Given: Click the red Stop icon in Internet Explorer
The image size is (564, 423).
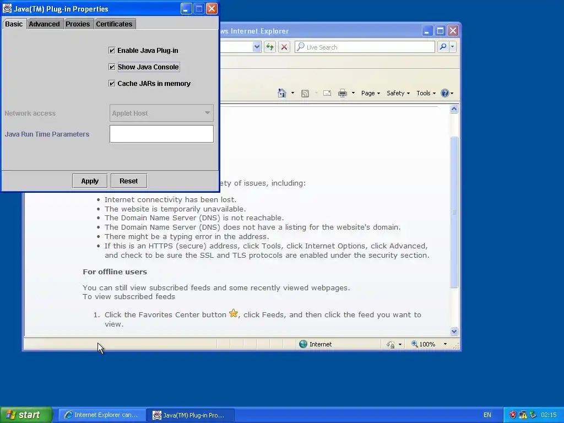Looking at the screenshot, I should click(284, 47).
